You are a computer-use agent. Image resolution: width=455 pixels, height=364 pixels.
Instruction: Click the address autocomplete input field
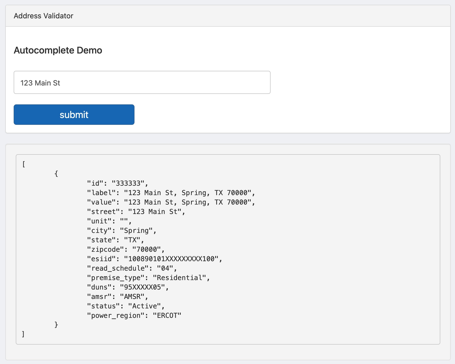(x=142, y=83)
